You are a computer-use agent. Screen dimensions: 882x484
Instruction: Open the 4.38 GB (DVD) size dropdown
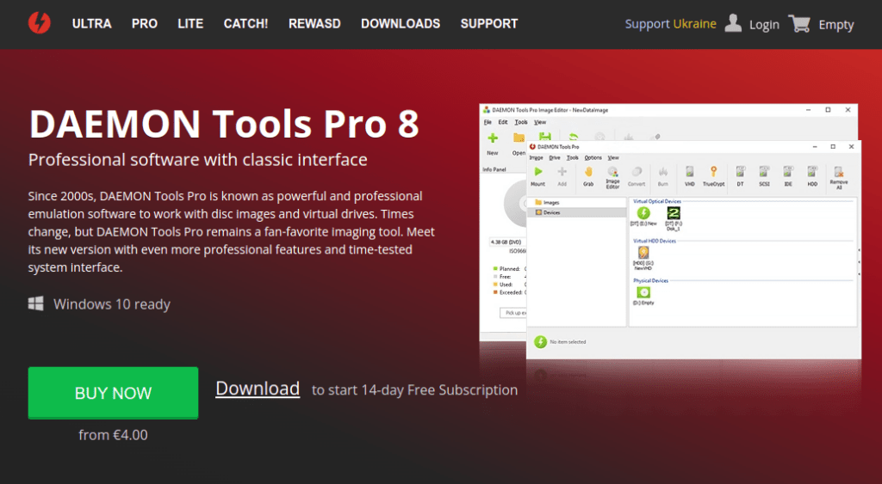pyautogui.click(x=507, y=242)
